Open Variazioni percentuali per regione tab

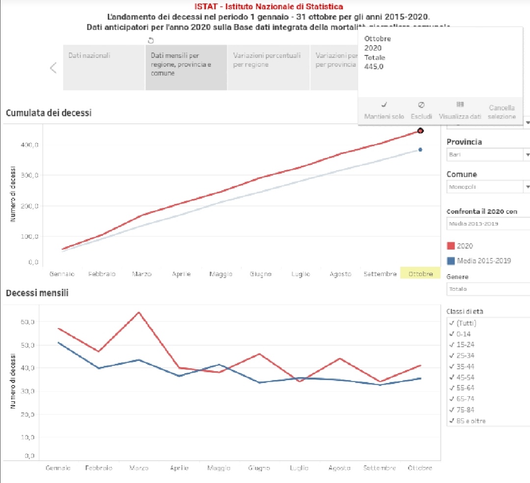click(268, 68)
